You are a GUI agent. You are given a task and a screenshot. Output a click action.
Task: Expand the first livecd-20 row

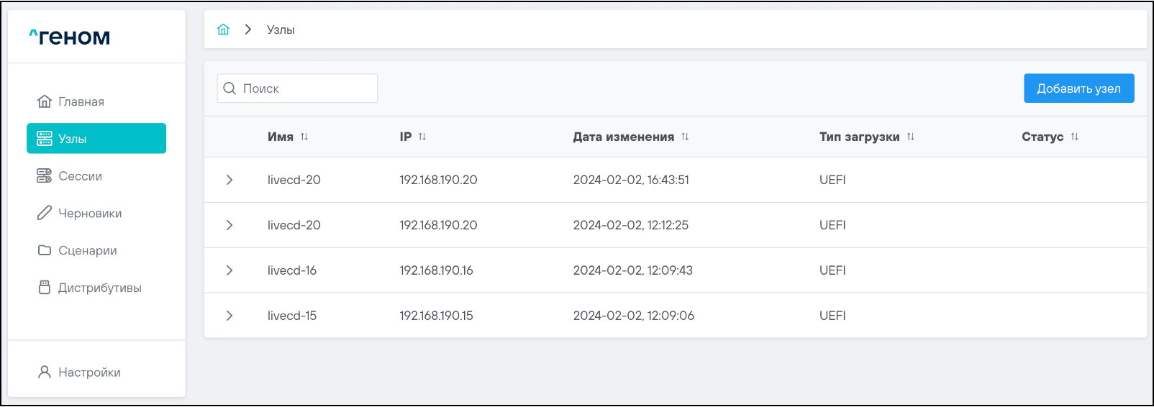(x=230, y=180)
